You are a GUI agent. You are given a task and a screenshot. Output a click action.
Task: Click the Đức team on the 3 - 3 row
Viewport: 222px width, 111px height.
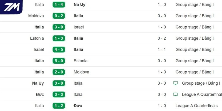click(40, 94)
